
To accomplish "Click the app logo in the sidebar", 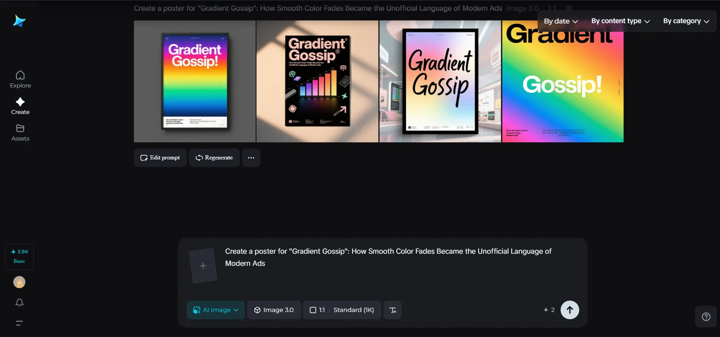I will coord(19,21).
